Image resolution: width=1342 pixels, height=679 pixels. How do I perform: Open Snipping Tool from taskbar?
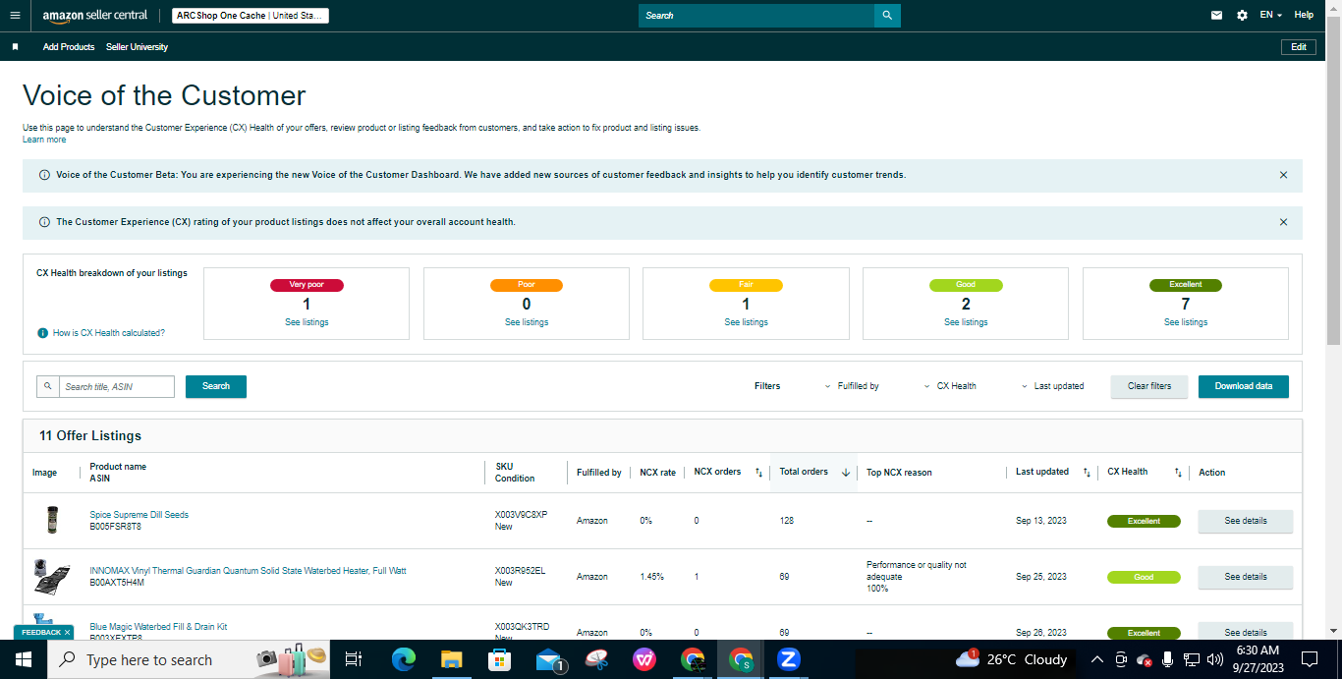[x=596, y=659]
